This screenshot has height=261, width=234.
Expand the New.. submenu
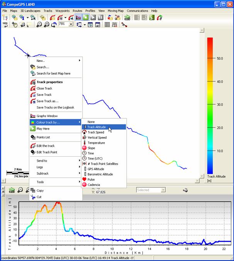pyautogui.click(x=56, y=61)
